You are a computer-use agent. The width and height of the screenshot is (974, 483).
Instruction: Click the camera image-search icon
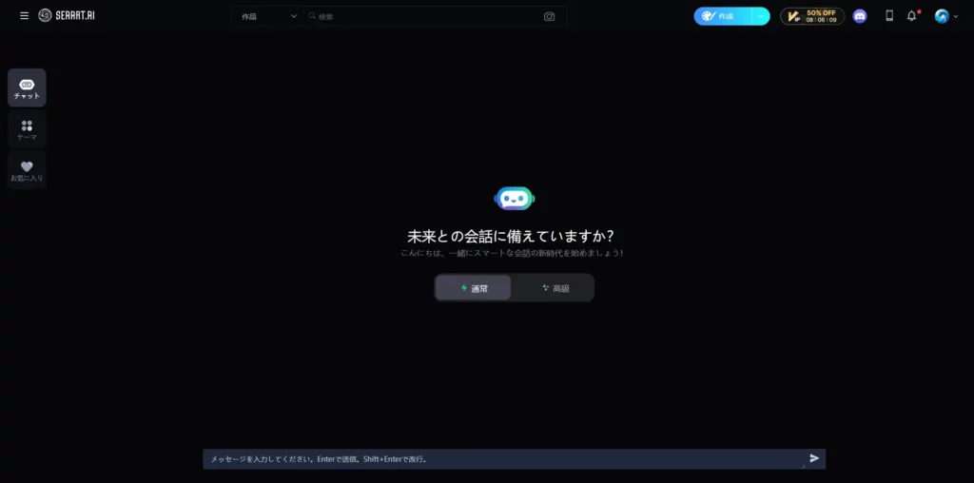click(x=549, y=16)
